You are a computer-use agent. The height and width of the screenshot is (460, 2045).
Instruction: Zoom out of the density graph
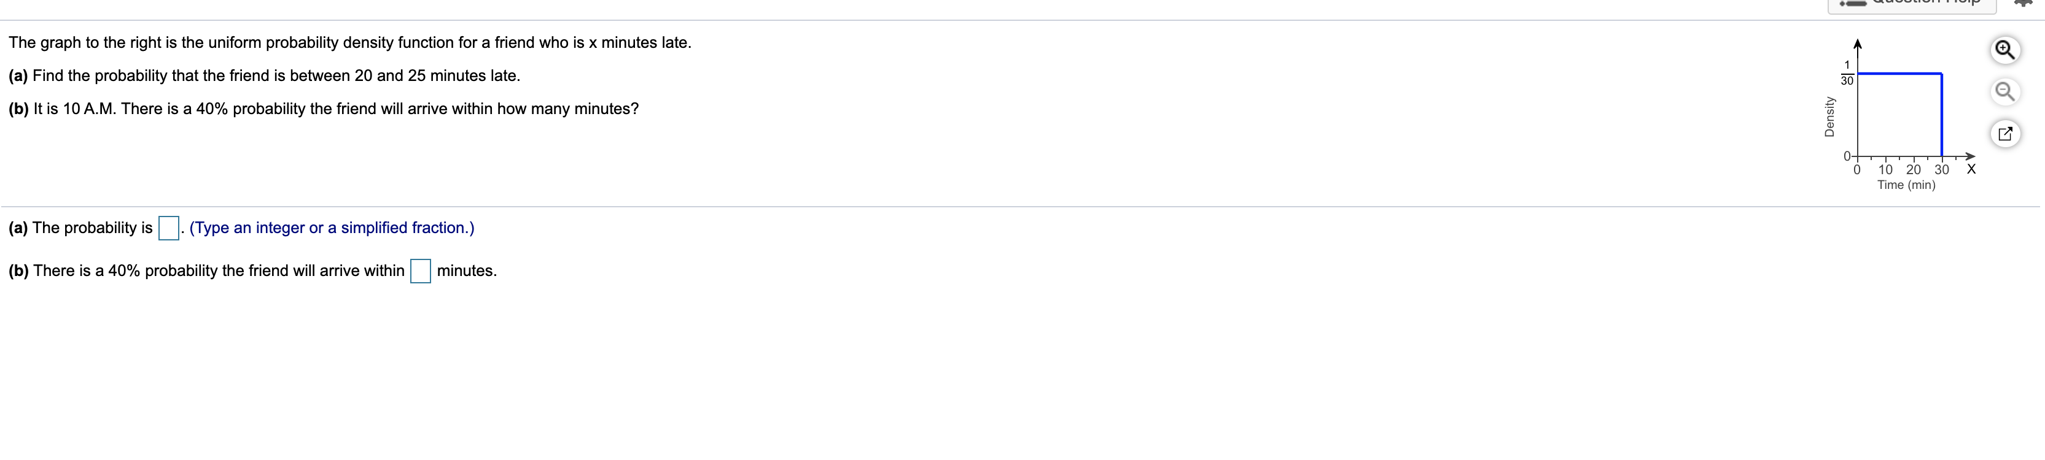pyautogui.click(x=2004, y=91)
